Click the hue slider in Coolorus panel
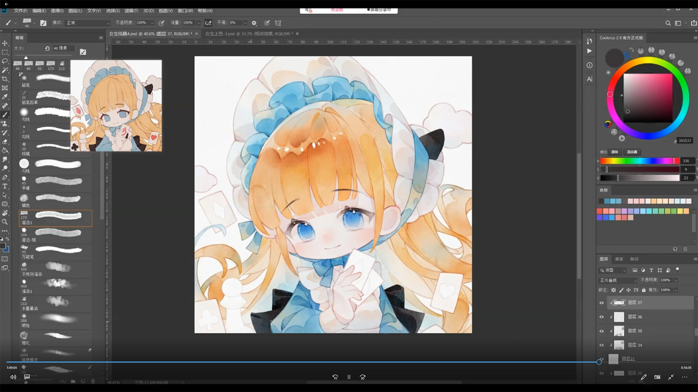 click(639, 161)
